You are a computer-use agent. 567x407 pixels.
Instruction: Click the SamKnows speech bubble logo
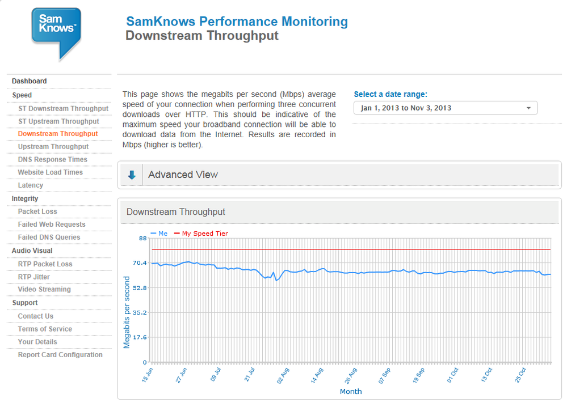(56, 33)
